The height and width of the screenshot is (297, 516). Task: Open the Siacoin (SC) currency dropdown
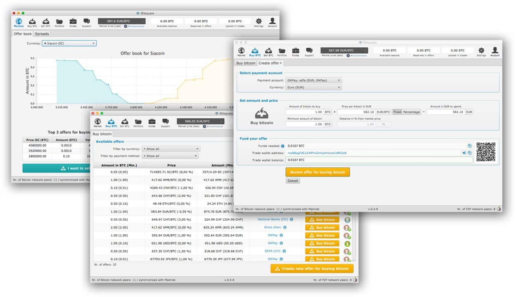tap(69, 43)
